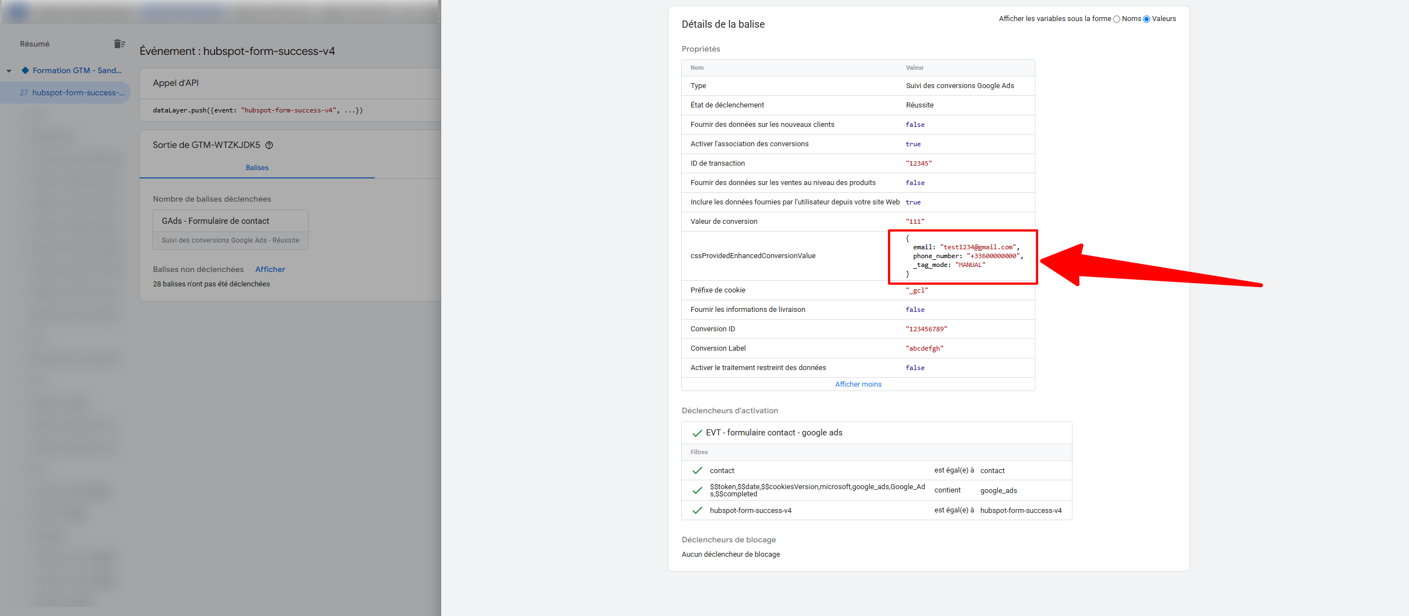1409x616 pixels.
Task: Select the Noms radio button
Action: 1116,19
